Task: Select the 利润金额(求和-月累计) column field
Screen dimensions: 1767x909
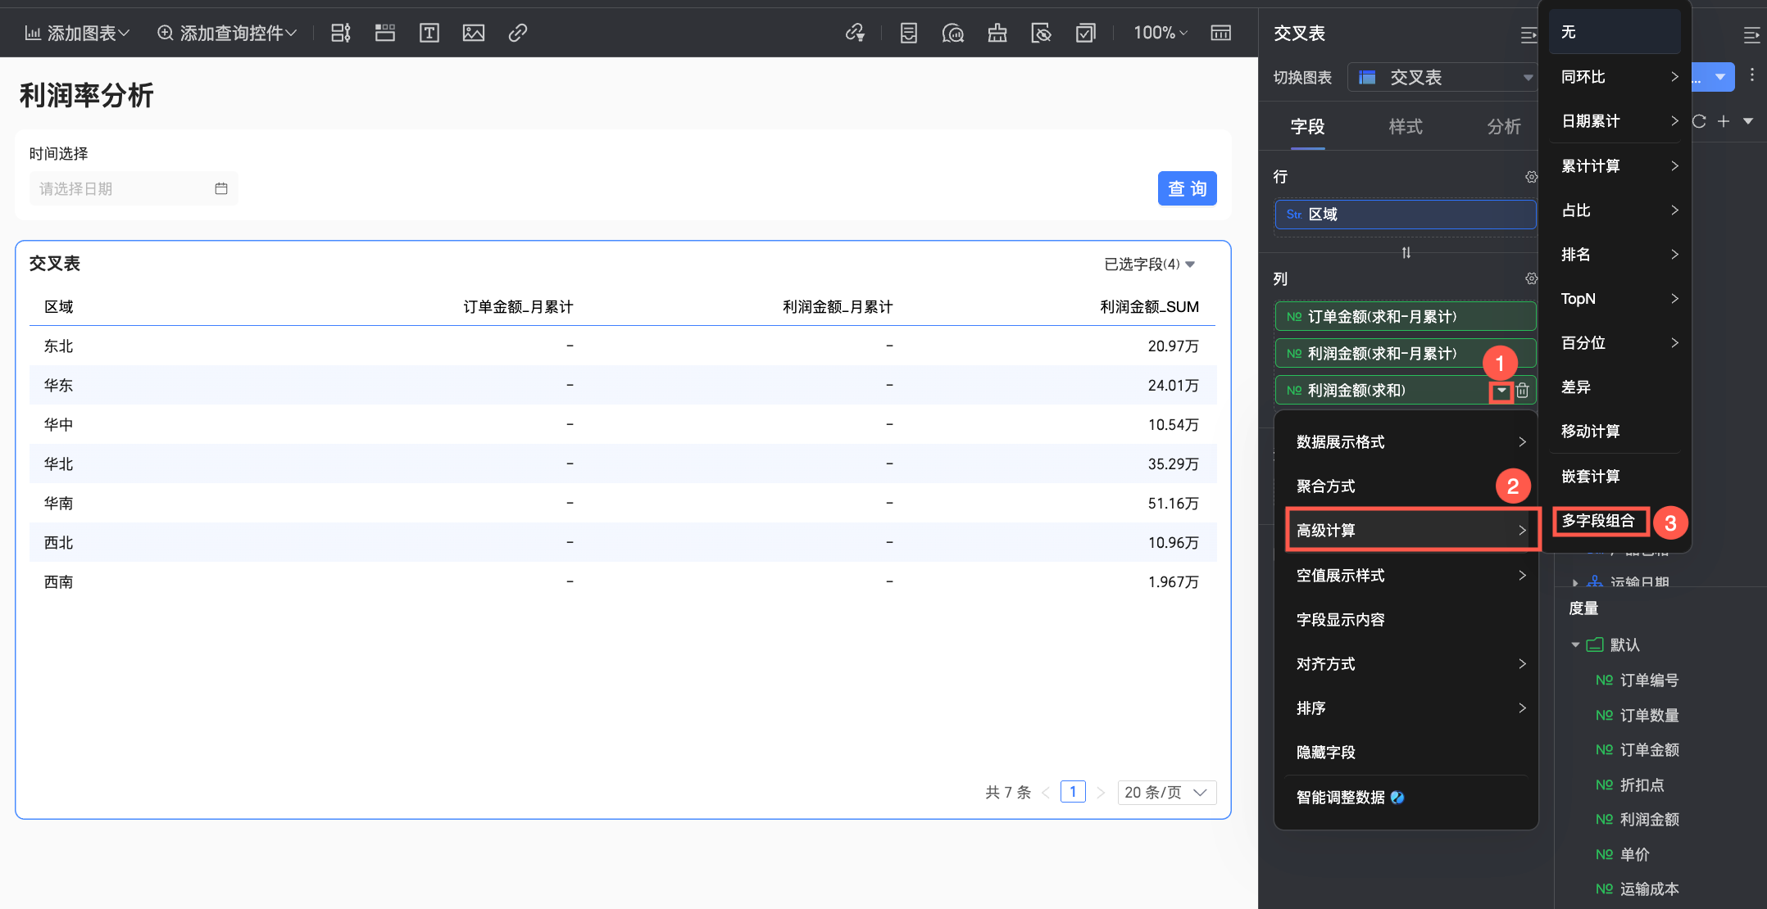Action: [x=1406, y=353]
